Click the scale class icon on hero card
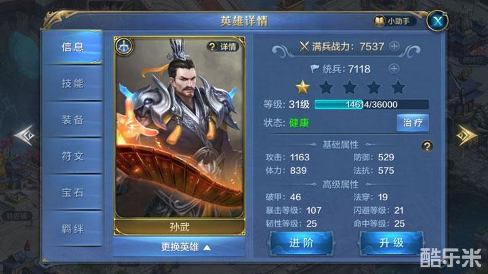The width and height of the screenshot is (488, 274). pos(124,47)
